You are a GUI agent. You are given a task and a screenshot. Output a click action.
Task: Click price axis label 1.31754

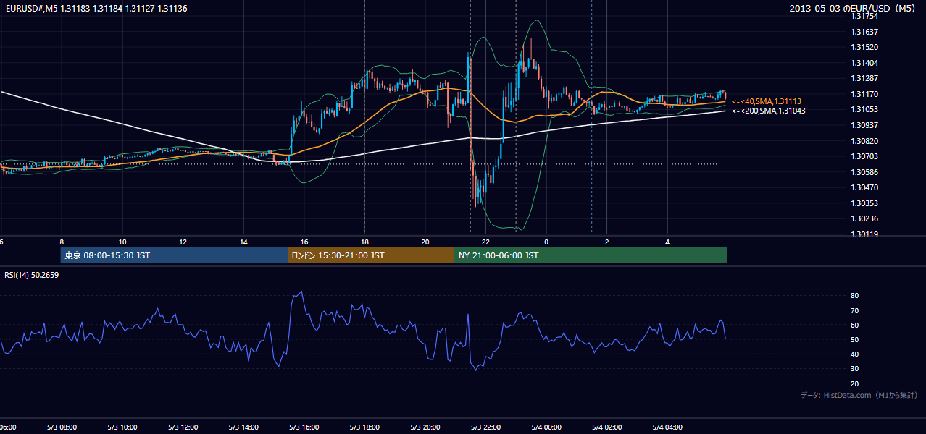(x=864, y=17)
